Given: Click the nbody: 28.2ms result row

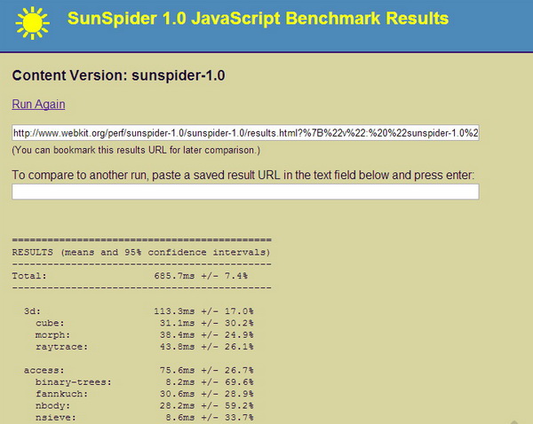Looking at the screenshot, I should point(145,405).
